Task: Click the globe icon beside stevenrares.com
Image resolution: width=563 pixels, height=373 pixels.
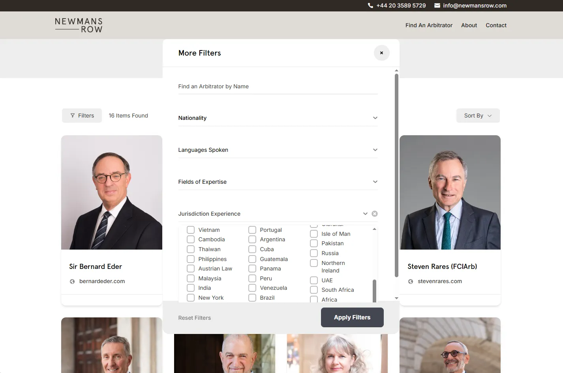Action: [x=411, y=282]
